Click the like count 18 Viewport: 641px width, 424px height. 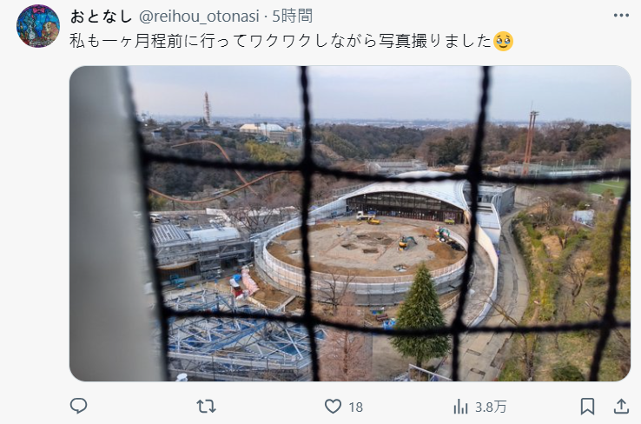pos(355,407)
